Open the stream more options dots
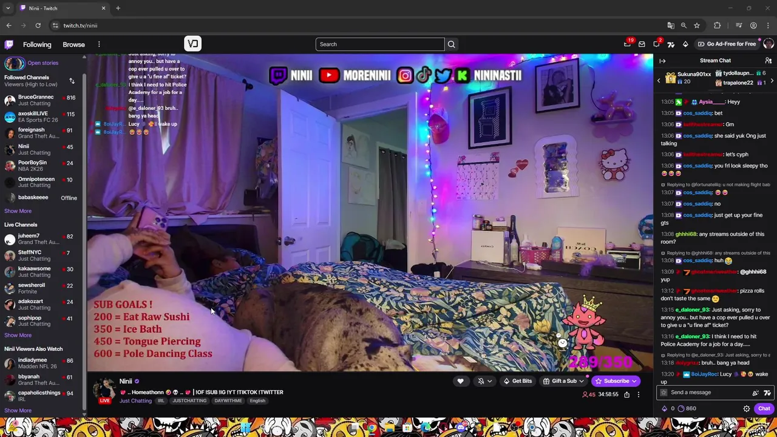Viewport: 777px width, 437px height. click(638, 395)
